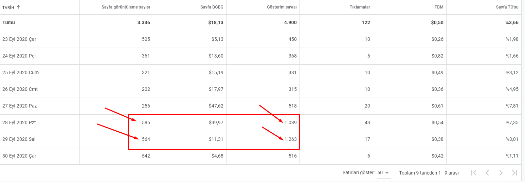Sort by Tıklamalar column header
525x182 pixels.
(360, 7)
